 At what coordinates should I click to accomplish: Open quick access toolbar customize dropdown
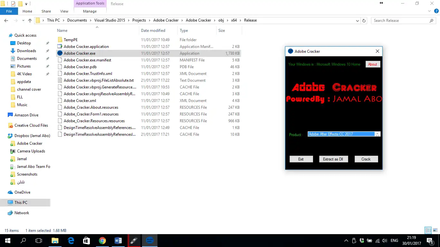point(26,4)
